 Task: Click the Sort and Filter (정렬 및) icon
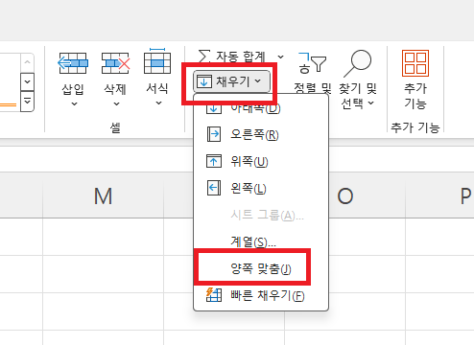pyautogui.click(x=312, y=63)
